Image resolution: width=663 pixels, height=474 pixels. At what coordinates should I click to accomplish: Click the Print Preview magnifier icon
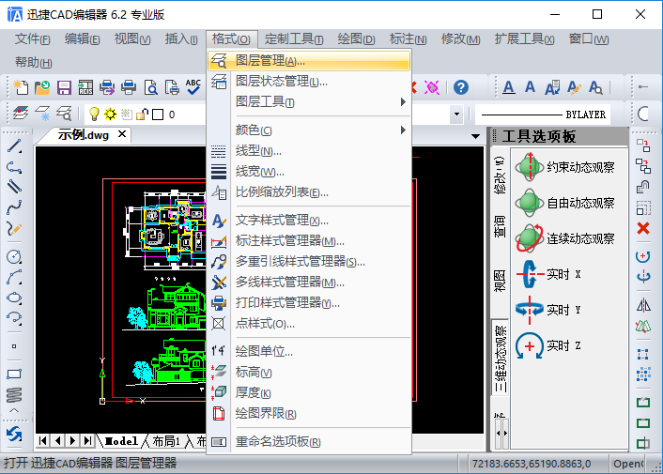click(x=151, y=87)
